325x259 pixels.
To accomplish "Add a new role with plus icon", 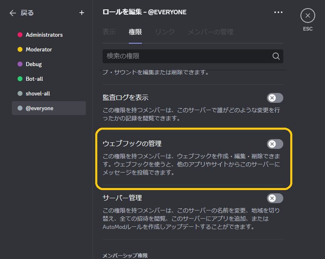I will point(82,13).
